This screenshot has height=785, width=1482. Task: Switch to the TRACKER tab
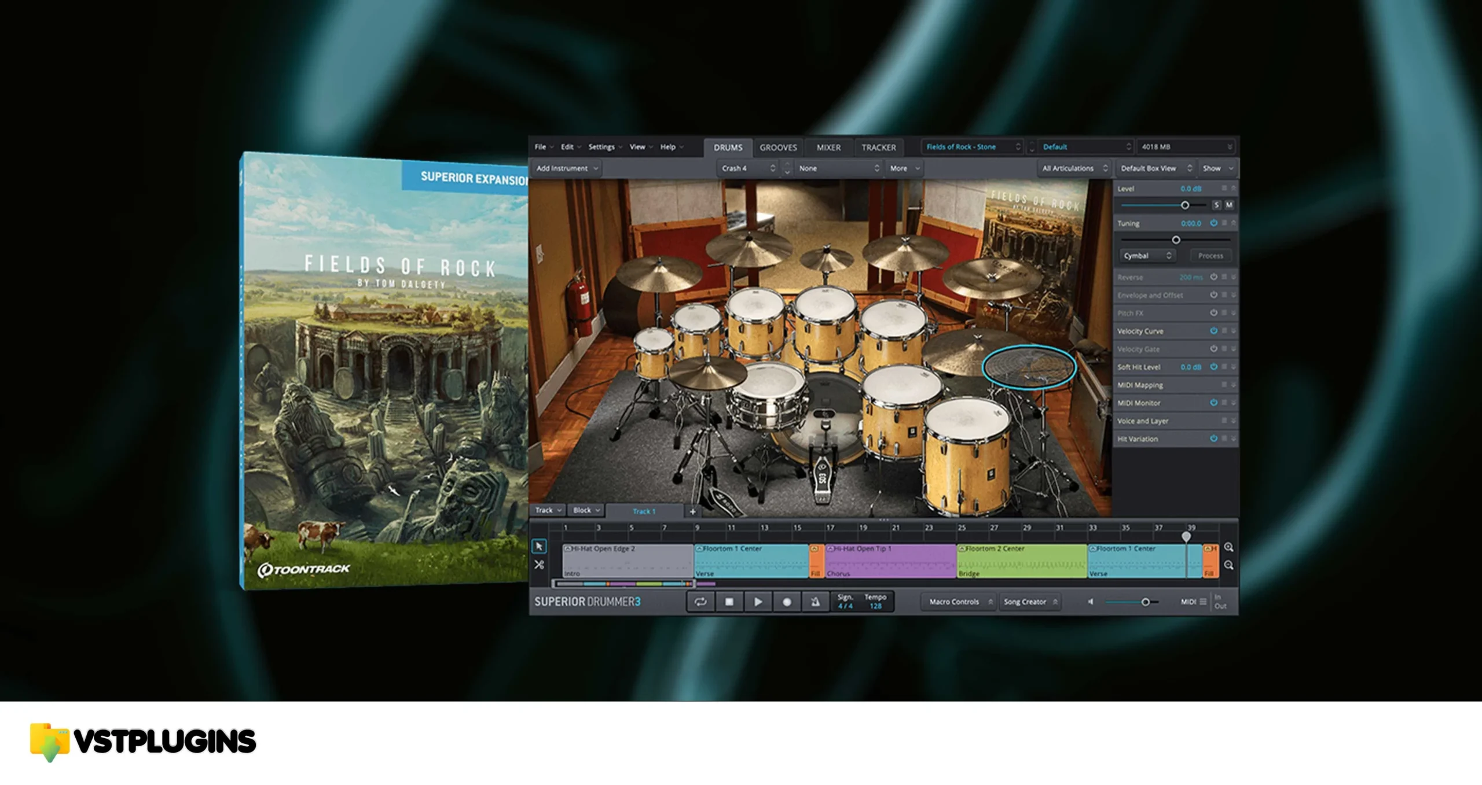[878, 148]
